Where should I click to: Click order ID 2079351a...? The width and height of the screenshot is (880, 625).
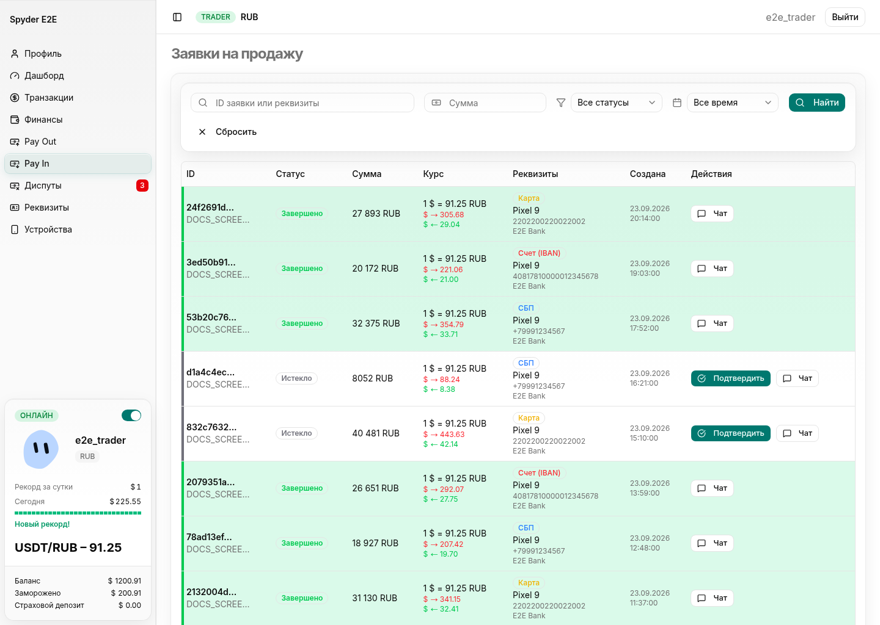coord(210,482)
